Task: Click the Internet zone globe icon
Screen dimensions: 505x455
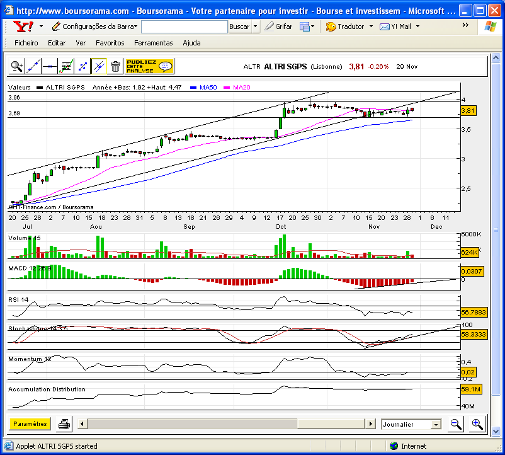Action: [x=394, y=446]
